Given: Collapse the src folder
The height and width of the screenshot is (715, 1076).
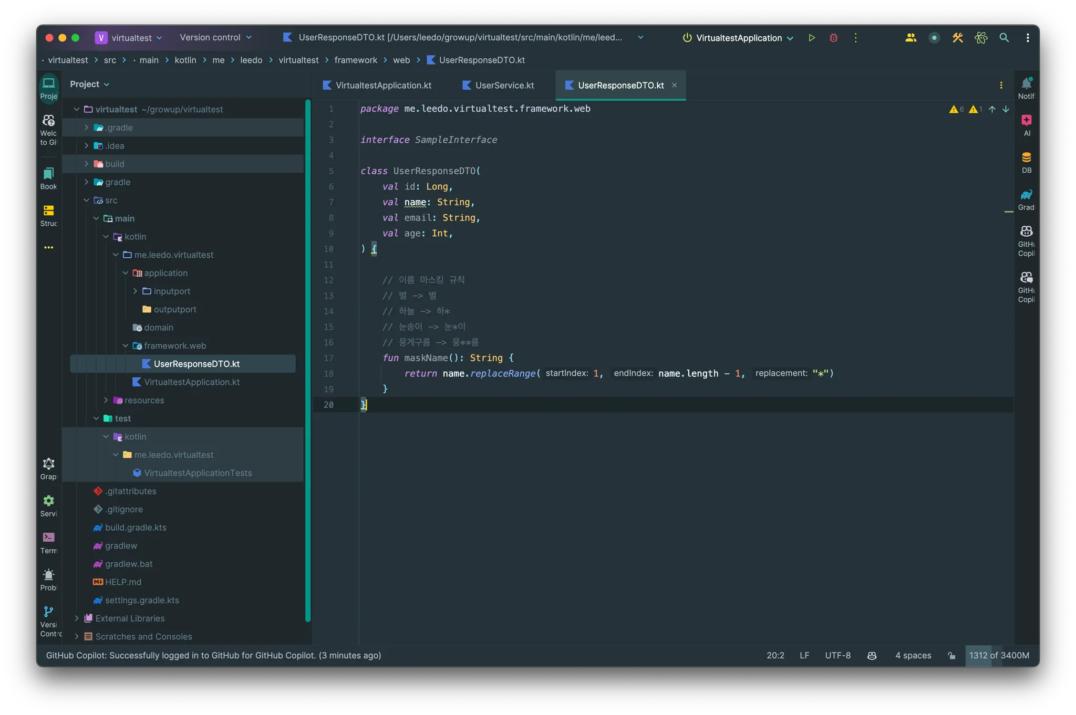Looking at the screenshot, I should click(x=86, y=200).
